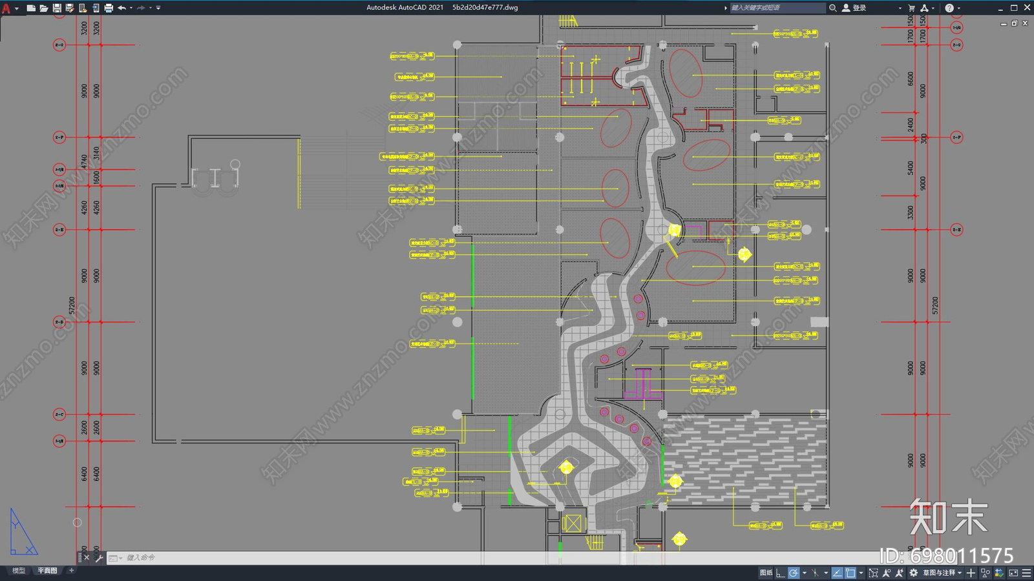The image size is (1034, 581).
Task: Minimize the drawing document window
Action: coord(1004,23)
